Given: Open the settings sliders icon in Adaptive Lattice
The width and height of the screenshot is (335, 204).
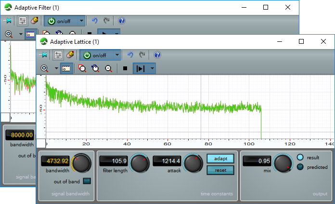Looking at the screenshot, I should pos(58,55).
